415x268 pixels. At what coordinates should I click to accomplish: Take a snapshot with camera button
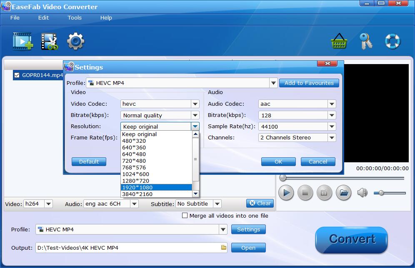[324, 193]
